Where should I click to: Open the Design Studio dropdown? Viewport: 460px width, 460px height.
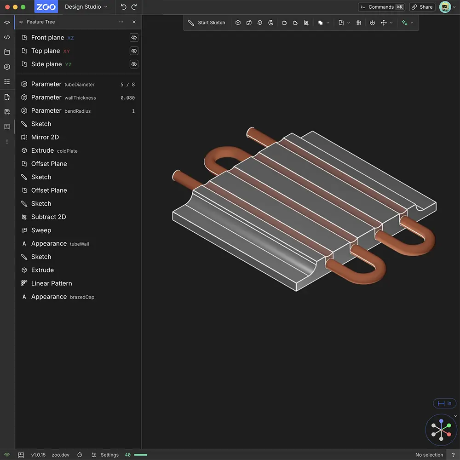86,7
